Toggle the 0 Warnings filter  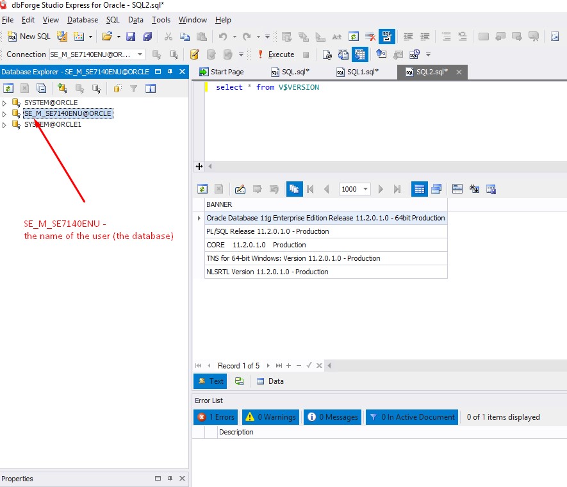pos(270,417)
